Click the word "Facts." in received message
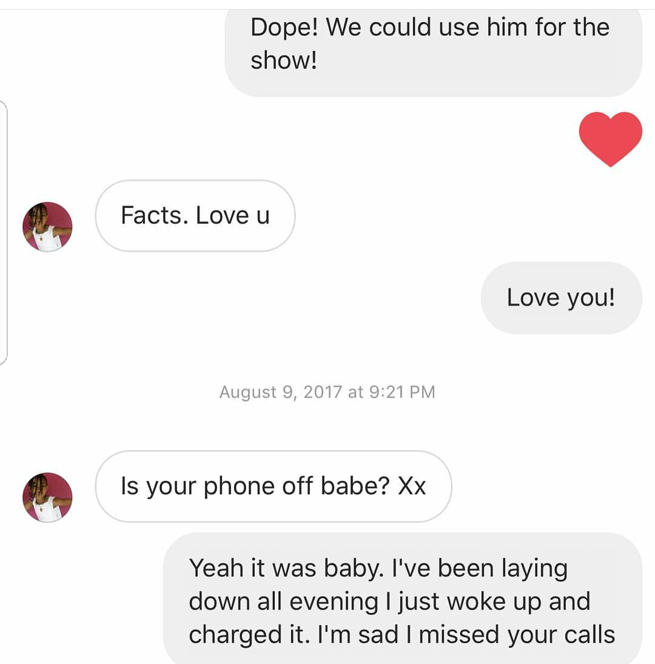Viewport: 655px width, 664px height. tap(155, 215)
